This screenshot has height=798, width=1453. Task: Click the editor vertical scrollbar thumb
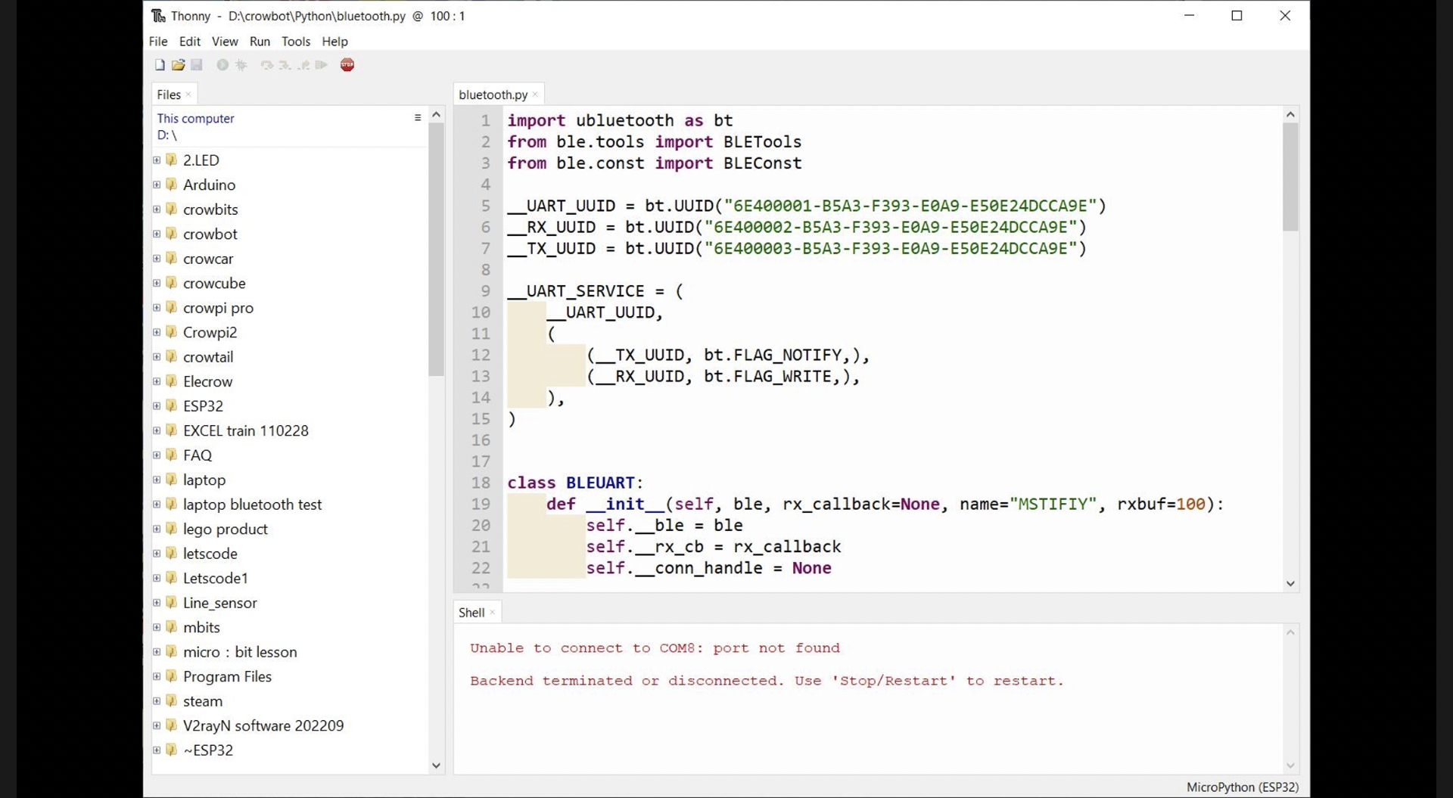1290,177
